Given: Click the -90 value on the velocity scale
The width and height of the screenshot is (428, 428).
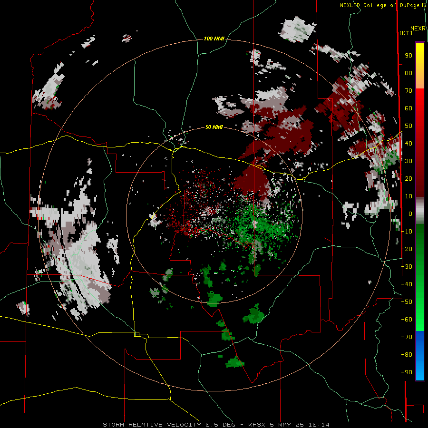Looking at the screenshot, I should pyautogui.click(x=407, y=372).
